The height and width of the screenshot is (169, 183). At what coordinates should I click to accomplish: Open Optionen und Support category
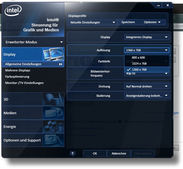point(33,140)
